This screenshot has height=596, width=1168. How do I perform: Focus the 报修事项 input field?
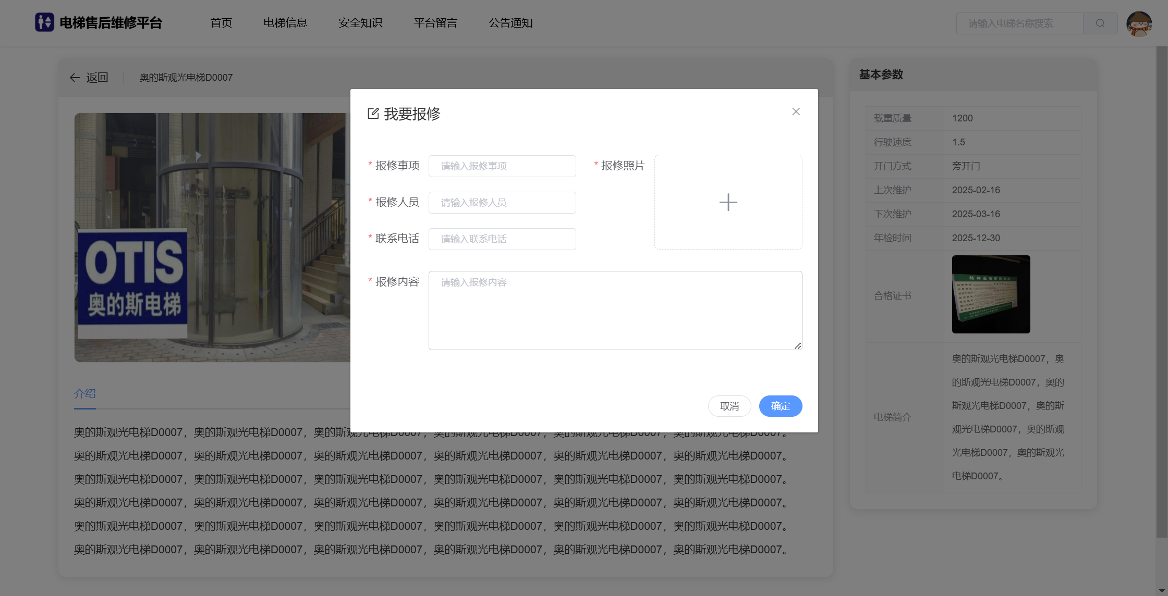502,166
